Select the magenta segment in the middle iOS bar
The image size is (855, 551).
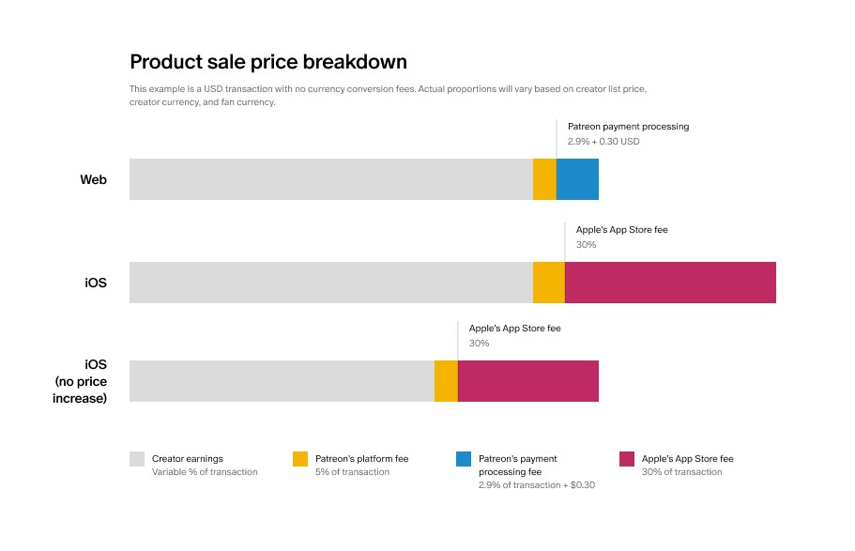point(670,283)
